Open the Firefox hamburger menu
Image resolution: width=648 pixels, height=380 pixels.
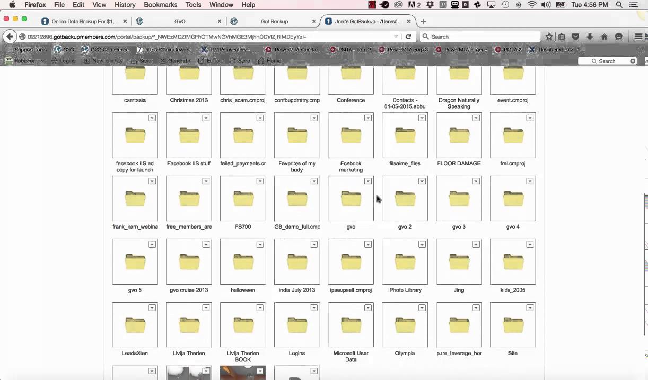pos(638,37)
